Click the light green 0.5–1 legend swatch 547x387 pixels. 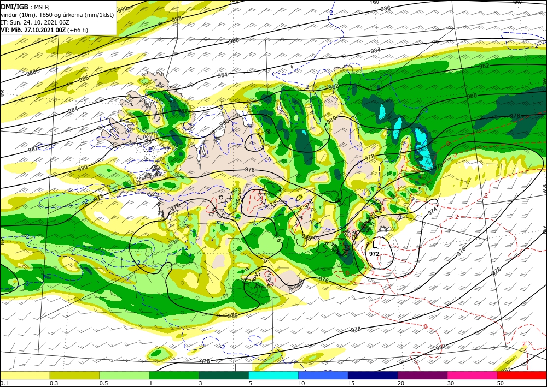[124, 375]
